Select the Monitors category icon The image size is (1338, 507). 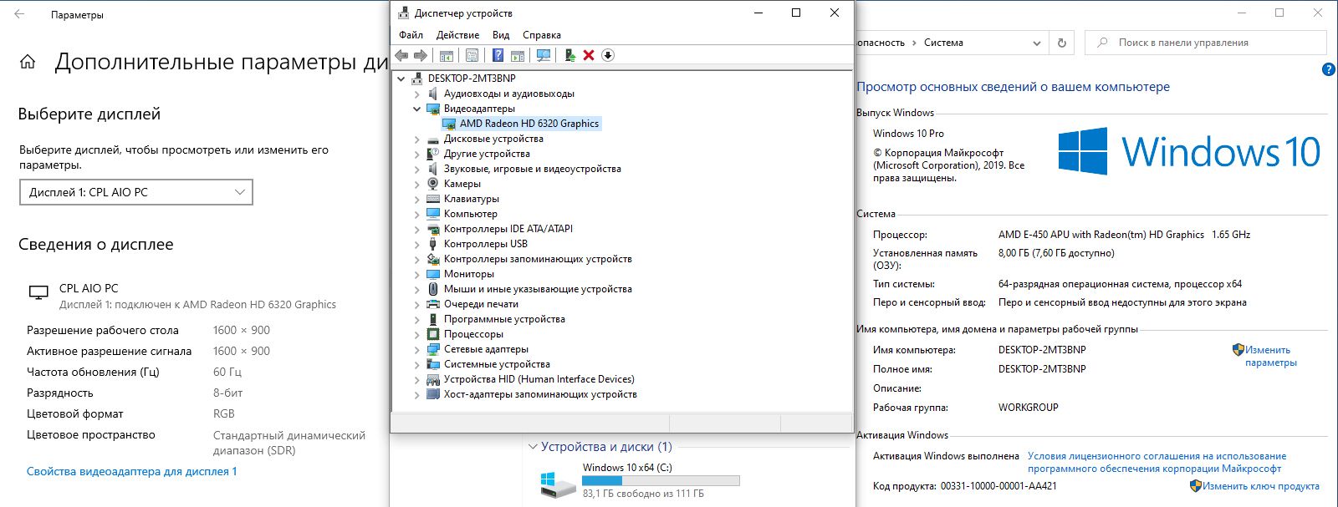(x=433, y=274)
